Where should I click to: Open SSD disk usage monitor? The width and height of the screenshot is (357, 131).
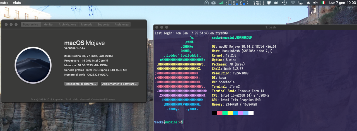243,3
